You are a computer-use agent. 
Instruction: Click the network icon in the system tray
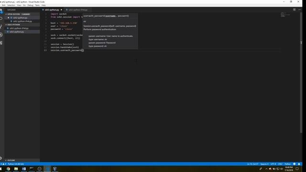click(x=278, y=169)
